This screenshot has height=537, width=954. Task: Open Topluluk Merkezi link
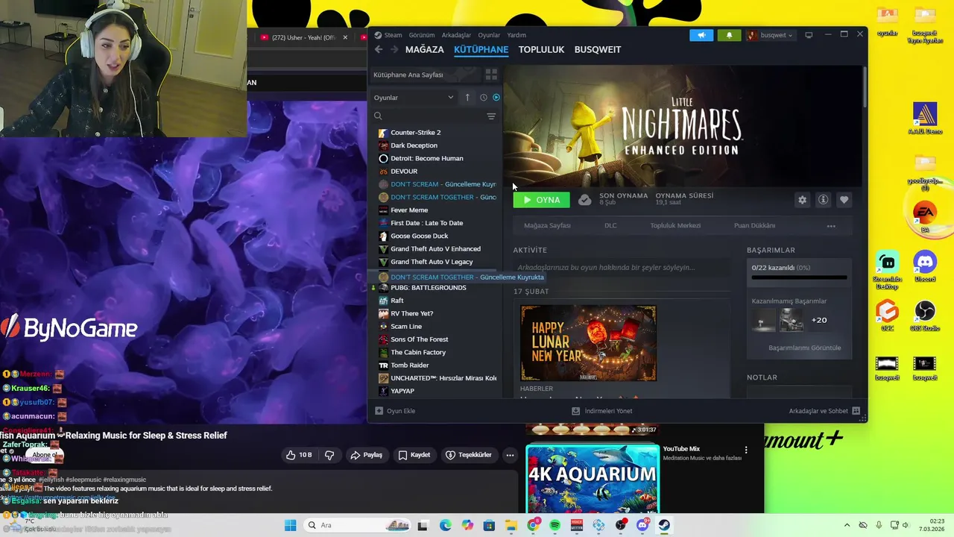(x=675, y=225)
